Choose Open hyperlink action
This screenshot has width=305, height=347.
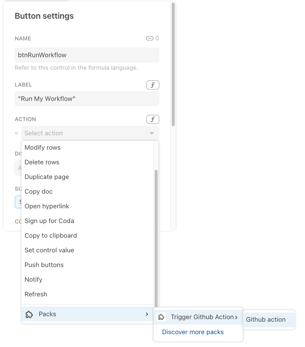point(47,206)
